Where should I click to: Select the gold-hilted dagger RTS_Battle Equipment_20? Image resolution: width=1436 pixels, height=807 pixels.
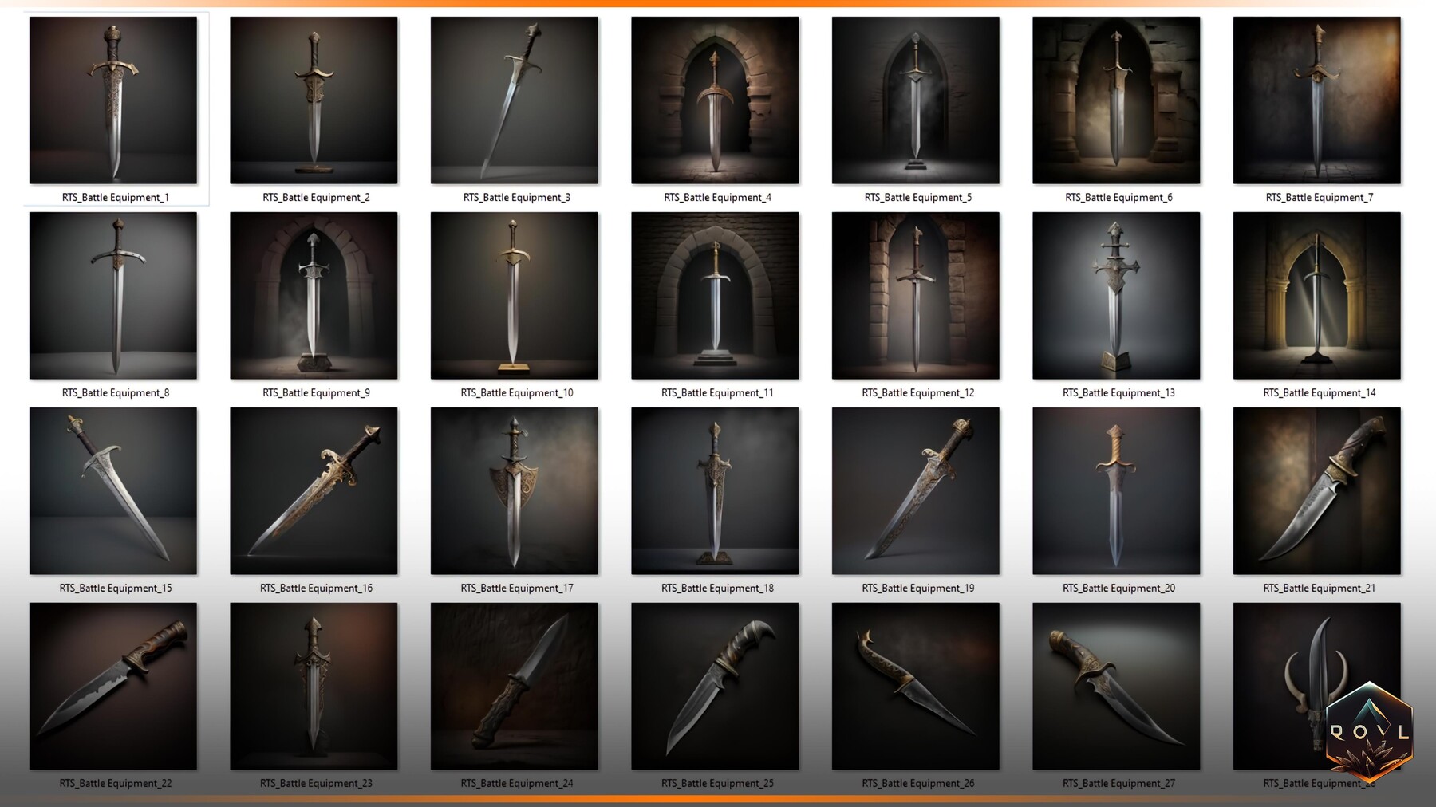pyautogui.click(x=1116, y=490)
